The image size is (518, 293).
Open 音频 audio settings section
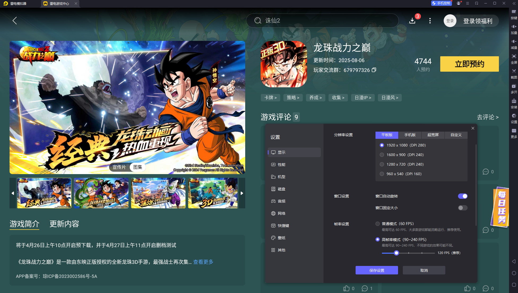(294, 201)
